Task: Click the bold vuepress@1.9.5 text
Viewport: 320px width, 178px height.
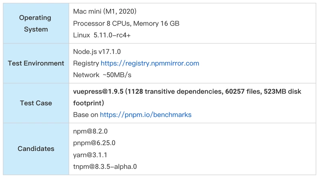Action: pyautogui.click(x=98, y=92)
